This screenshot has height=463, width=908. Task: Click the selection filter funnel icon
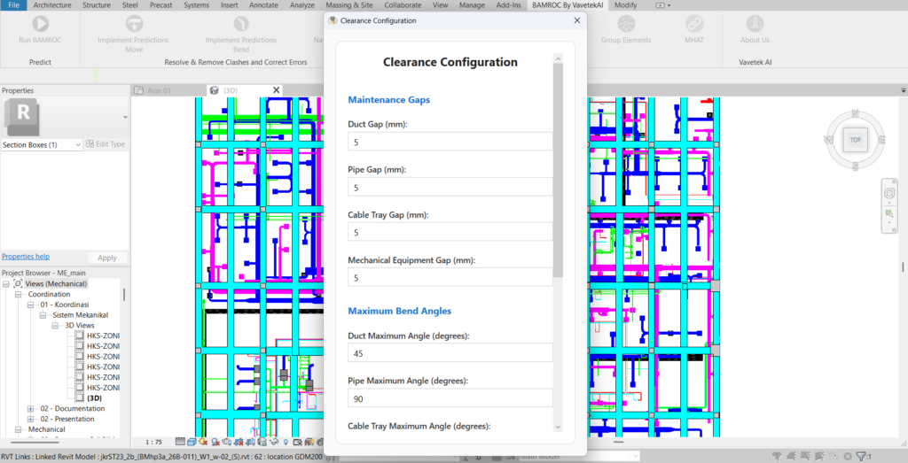click(x=861, y=456)
